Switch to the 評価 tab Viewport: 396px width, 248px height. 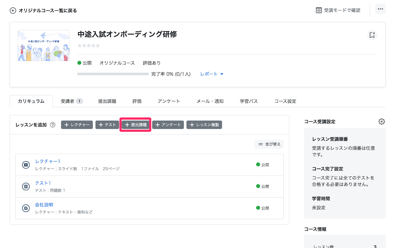pyautogui.click(x=137, y=101)
